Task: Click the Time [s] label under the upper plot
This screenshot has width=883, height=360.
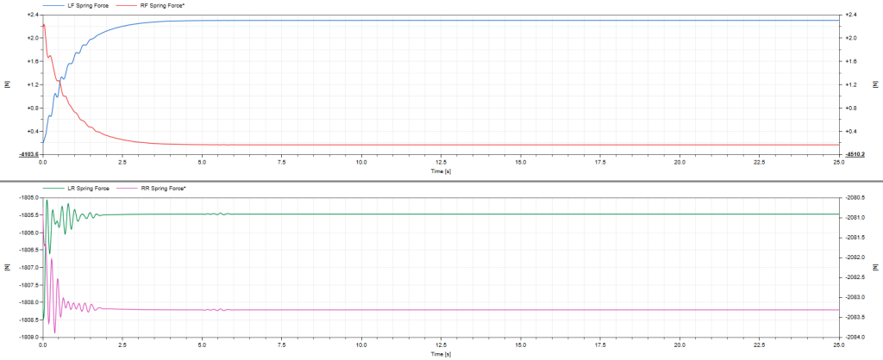Action: pyautogui.click(x=441, y=171)
